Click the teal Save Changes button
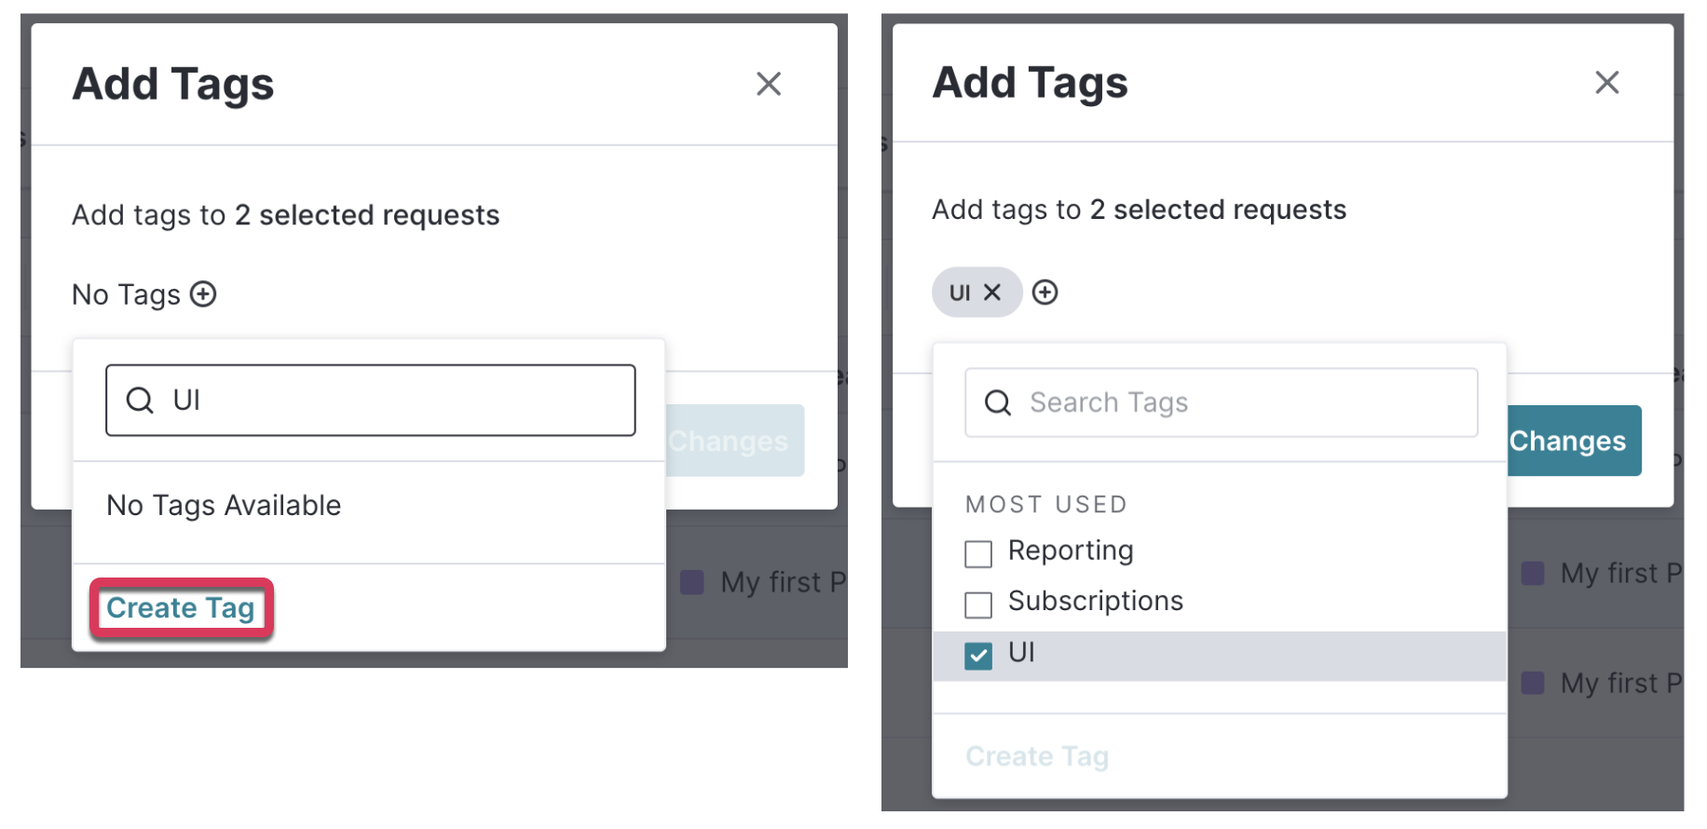The width and height of the screenshot is (1707, 829). [1574, 441]
